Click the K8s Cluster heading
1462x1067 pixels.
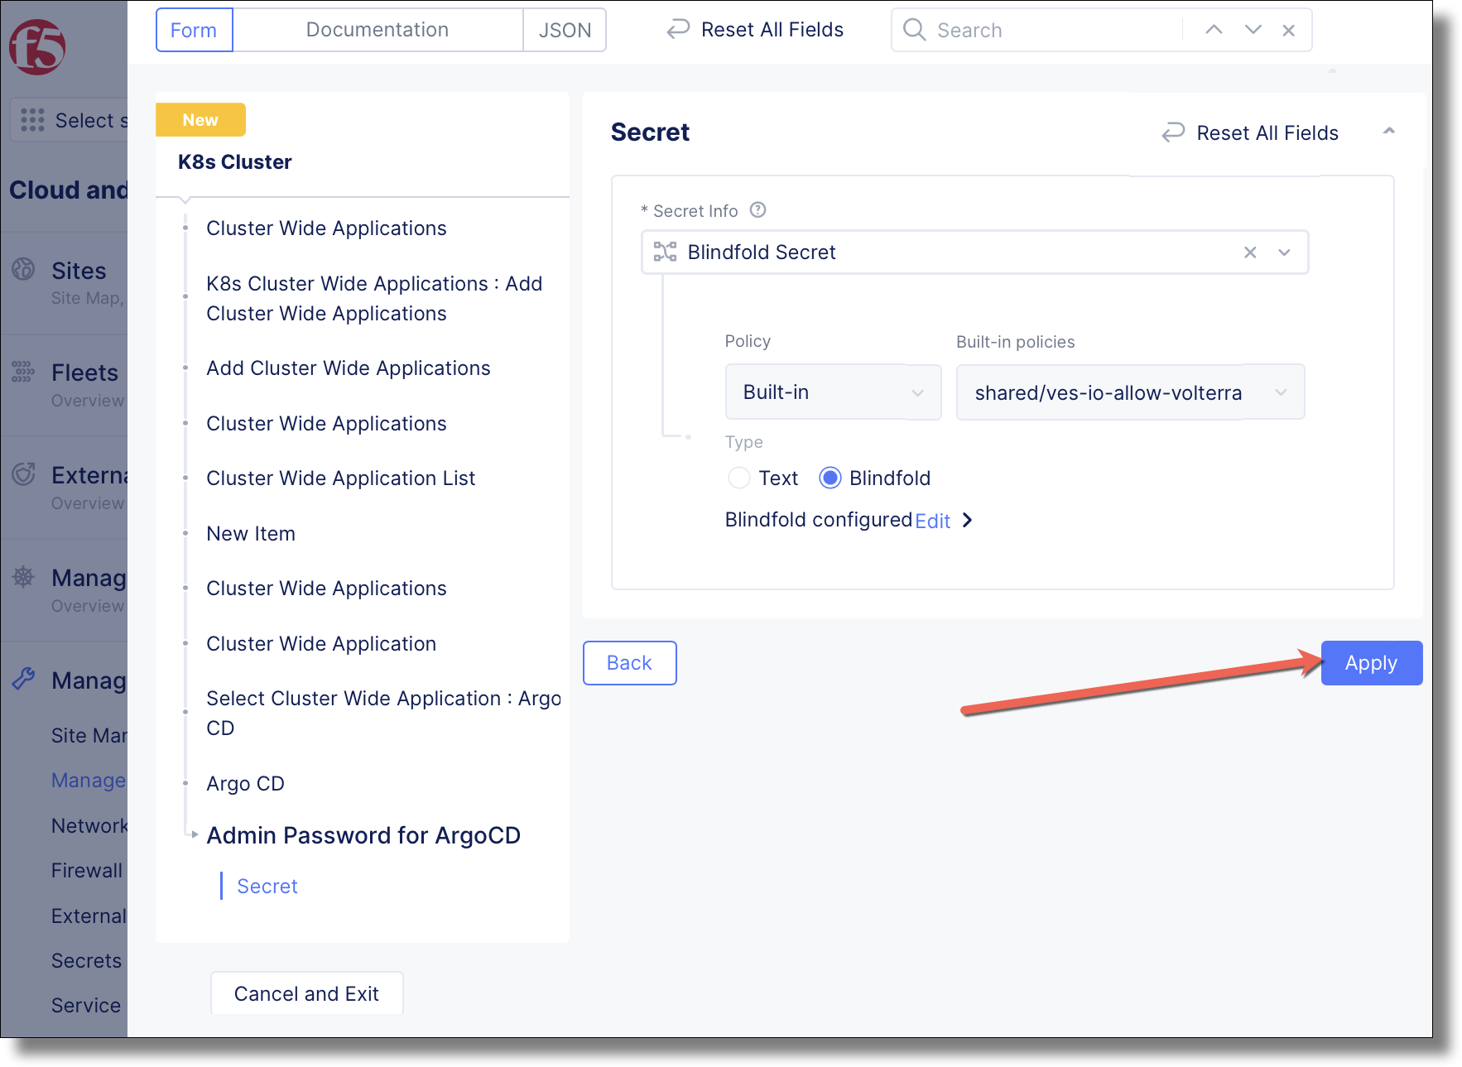(235, 161)
